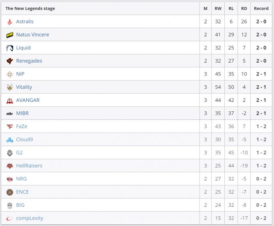
Task: Open the MIBR team link
Action: [22, 113]
